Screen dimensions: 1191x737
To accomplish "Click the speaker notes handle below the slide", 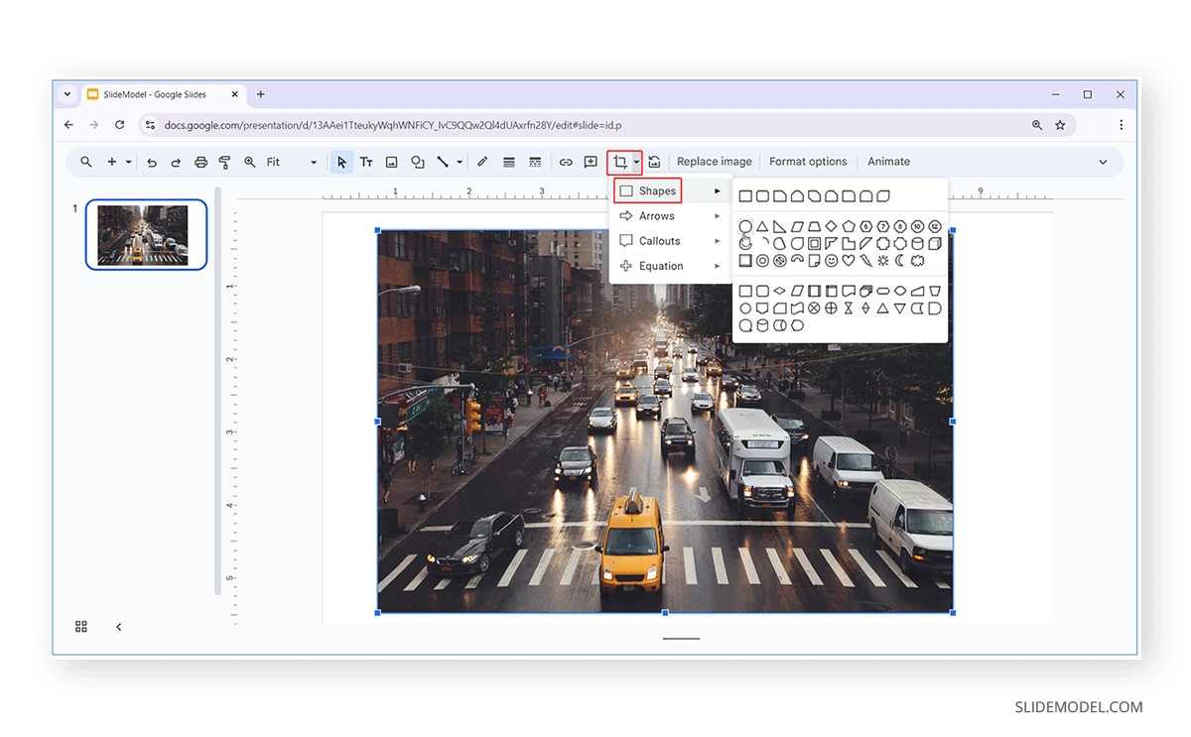I will coord(681,639).
